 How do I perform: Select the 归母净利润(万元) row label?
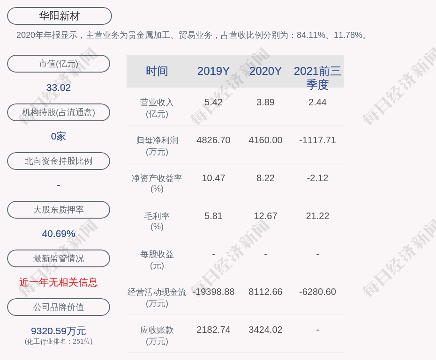point(157,146)
